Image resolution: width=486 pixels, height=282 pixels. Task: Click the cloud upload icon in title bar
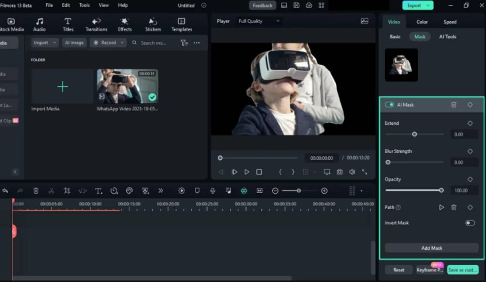[309, 5]
